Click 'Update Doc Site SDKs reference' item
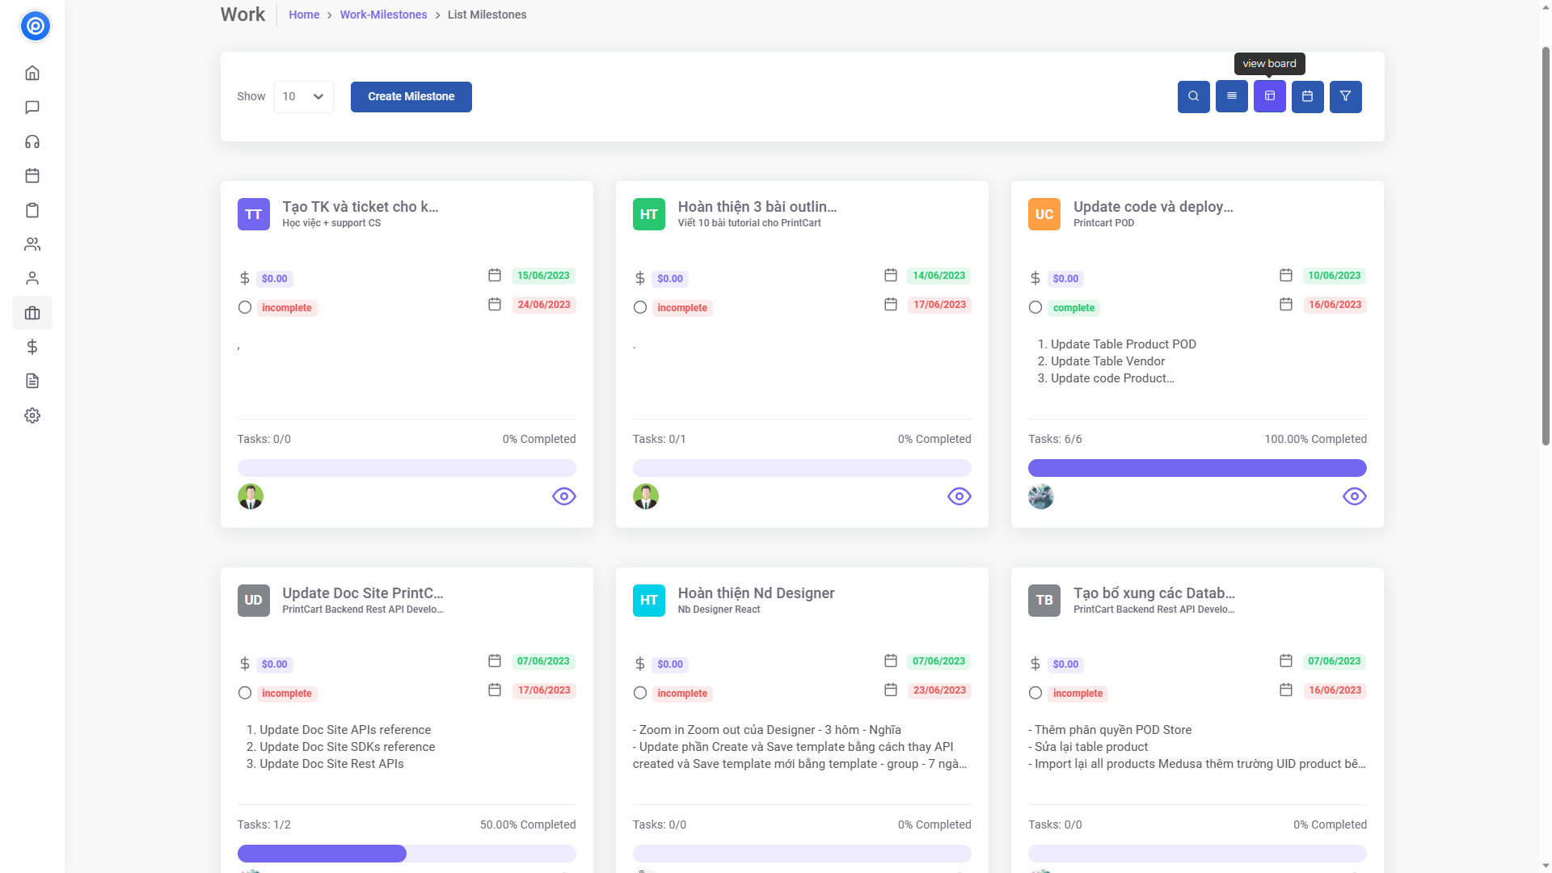Viewport: 1552px width, 873px height. click(x=347, y=747)
